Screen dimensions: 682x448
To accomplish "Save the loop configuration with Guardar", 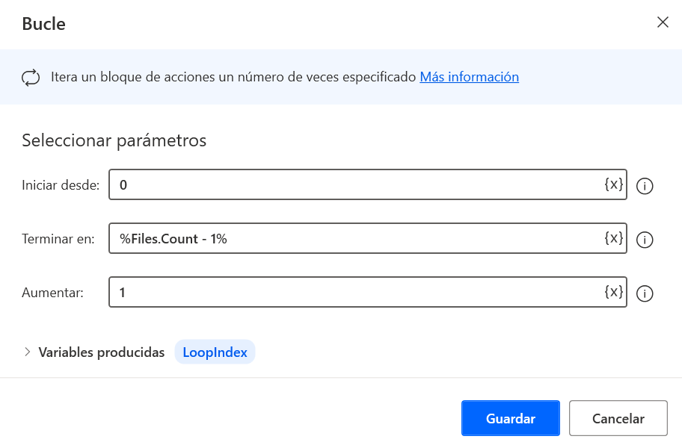I will coord(510,418).
